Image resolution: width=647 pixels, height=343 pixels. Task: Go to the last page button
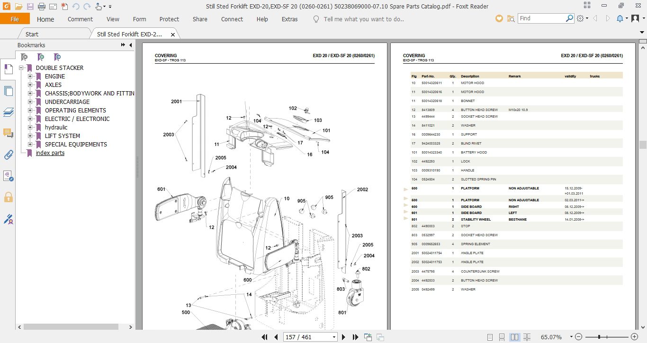(x=355, y=337)
